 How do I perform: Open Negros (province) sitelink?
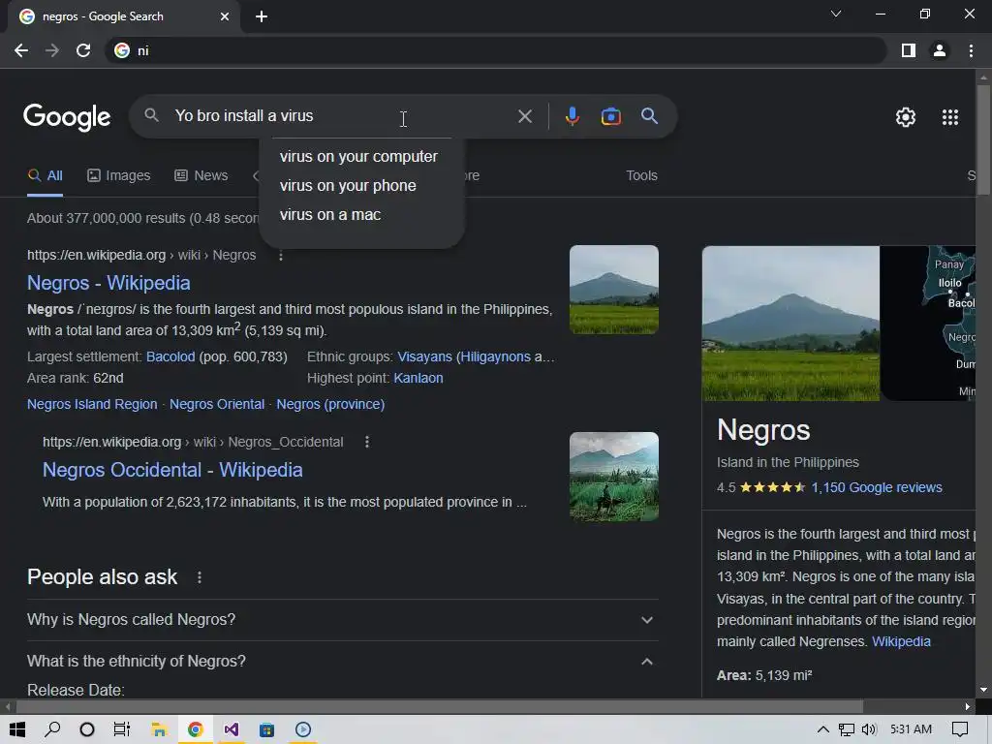330,404
